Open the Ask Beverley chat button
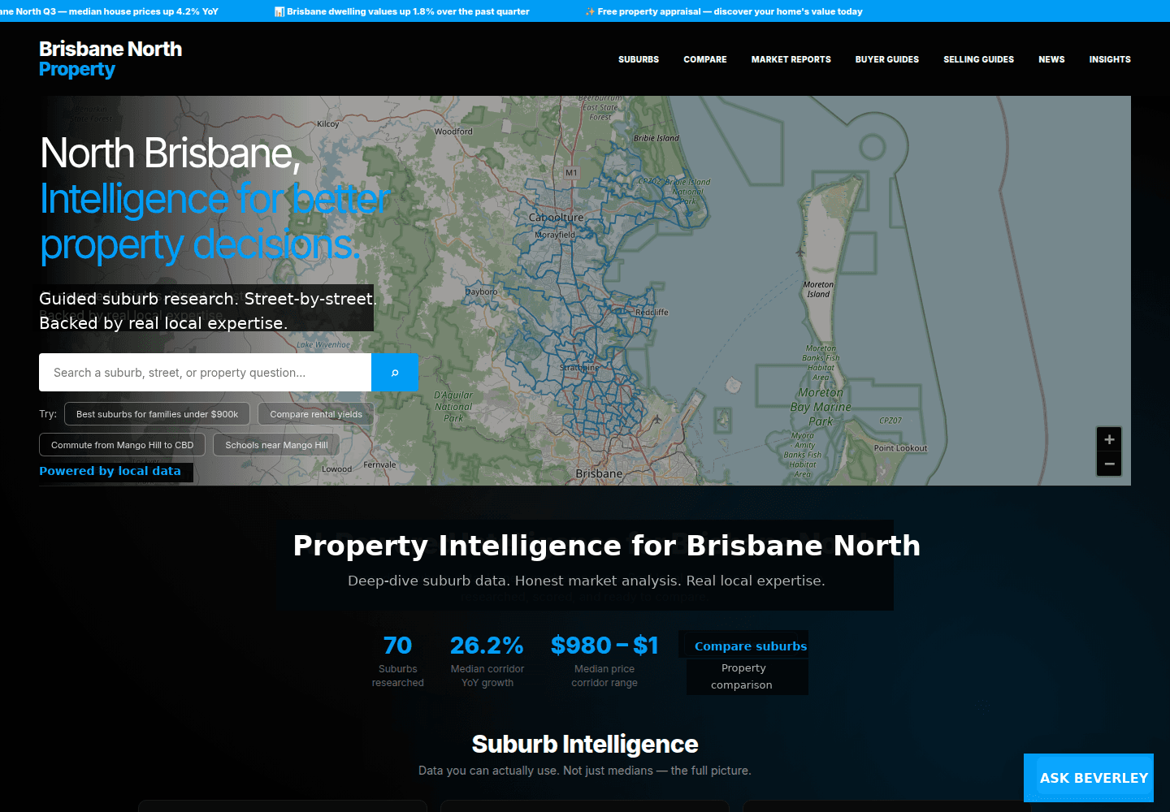1170x812 pixels. (x=1089, y=778)
